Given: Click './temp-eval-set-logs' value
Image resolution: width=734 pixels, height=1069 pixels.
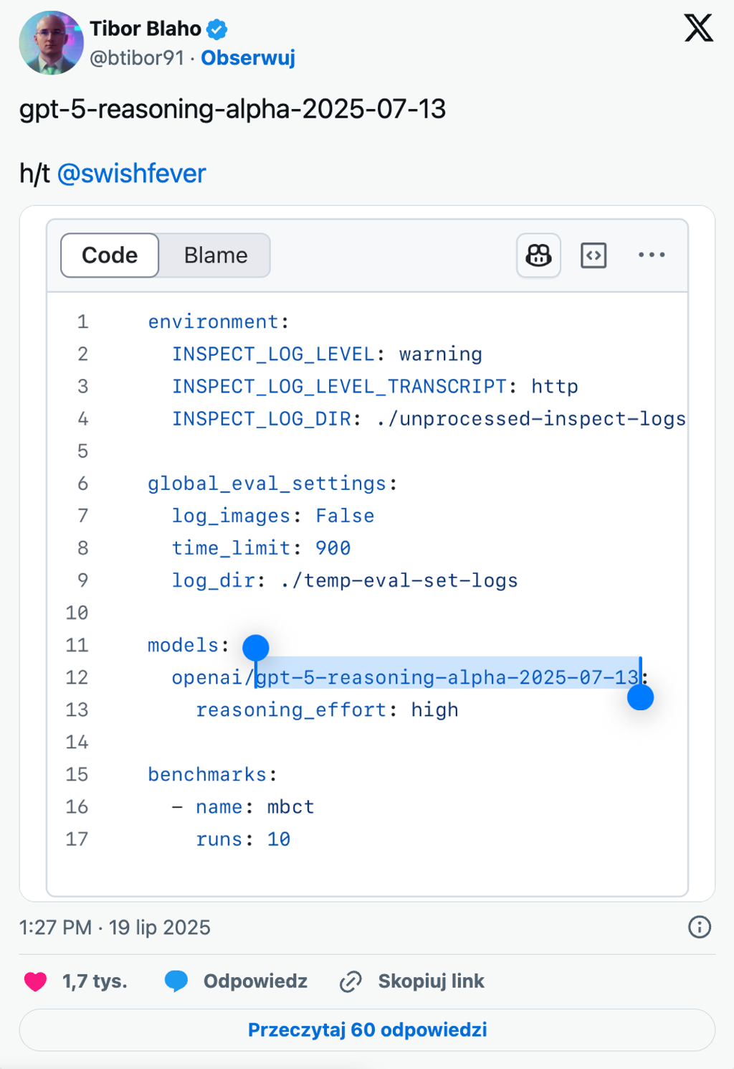Looking at the screenshot, I should click(x=399, y=580).
